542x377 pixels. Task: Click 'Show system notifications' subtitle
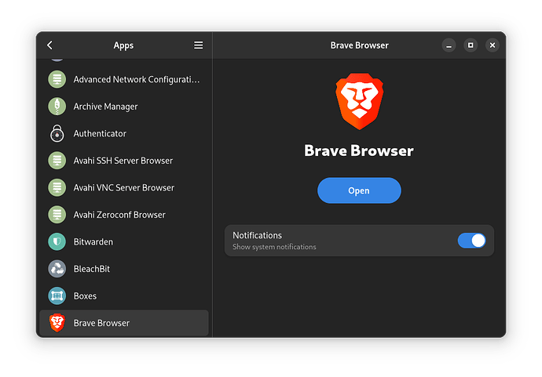[x=274, y=247]
